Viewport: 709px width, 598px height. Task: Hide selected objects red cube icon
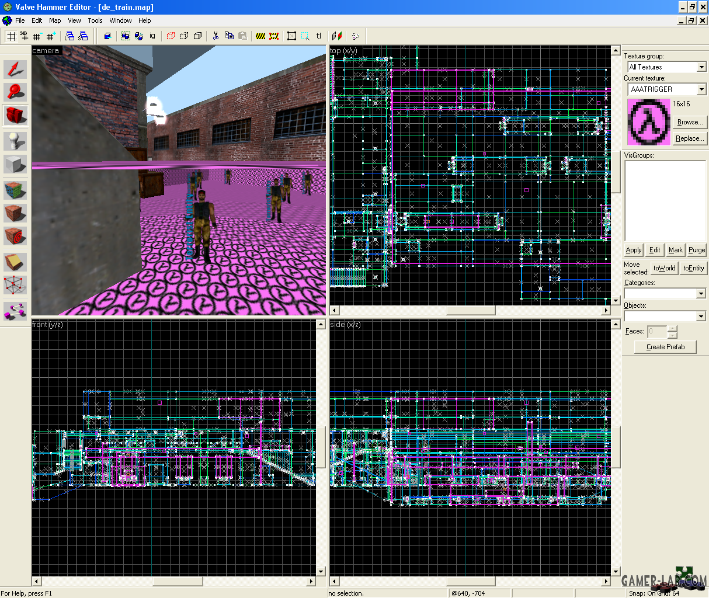click(x=171, y=36)
